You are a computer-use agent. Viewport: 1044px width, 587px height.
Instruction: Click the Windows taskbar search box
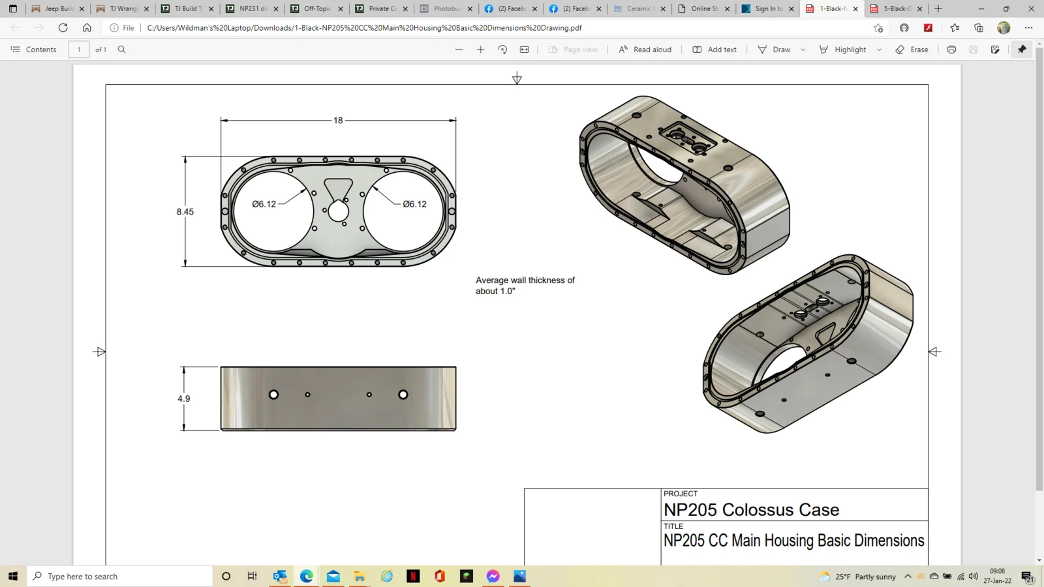click(119, 577)
